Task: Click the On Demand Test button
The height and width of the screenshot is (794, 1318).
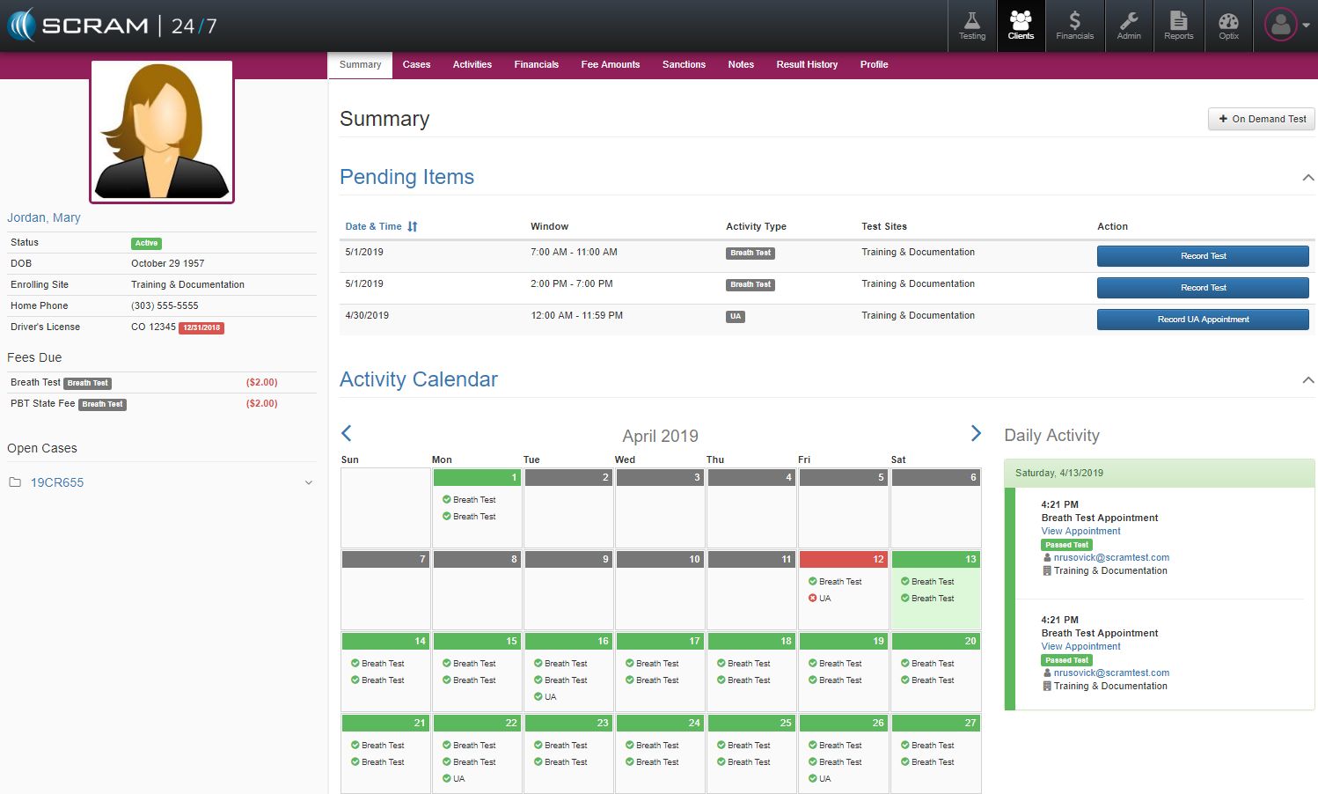Action: coord(1261,119)
